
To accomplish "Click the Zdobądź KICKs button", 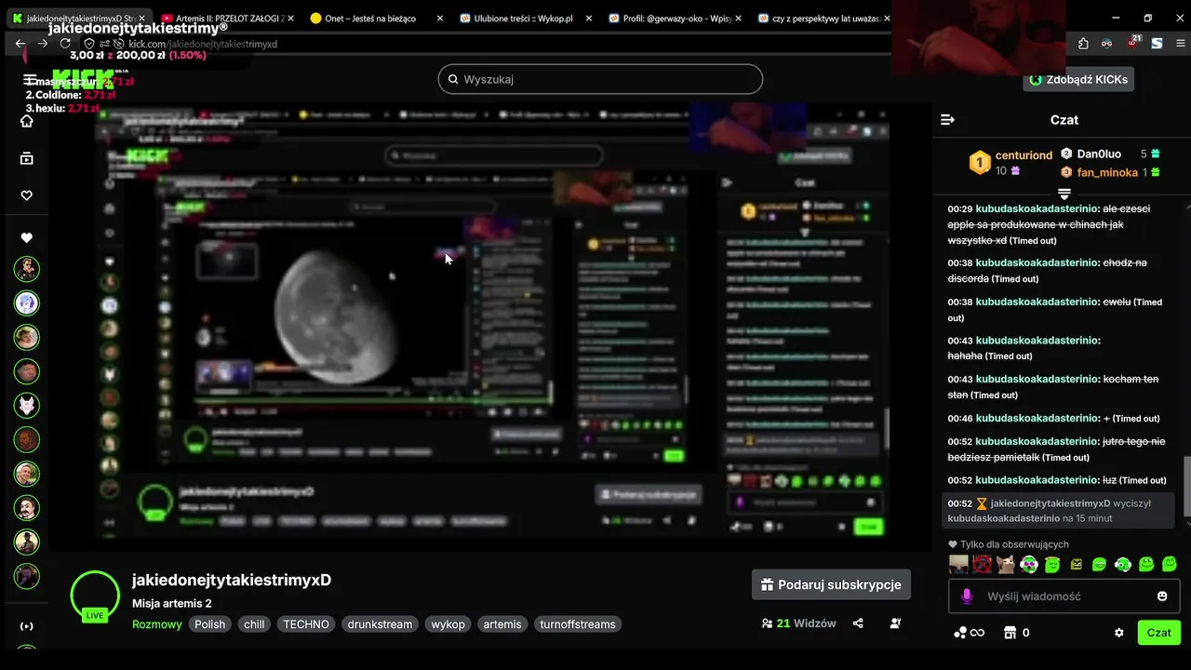I will [x=1078, y=79].
